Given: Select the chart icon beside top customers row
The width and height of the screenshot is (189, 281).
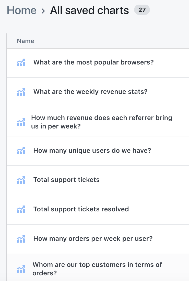Looking at the screenshot, I should pyautogui.click(x=21, y=269).
